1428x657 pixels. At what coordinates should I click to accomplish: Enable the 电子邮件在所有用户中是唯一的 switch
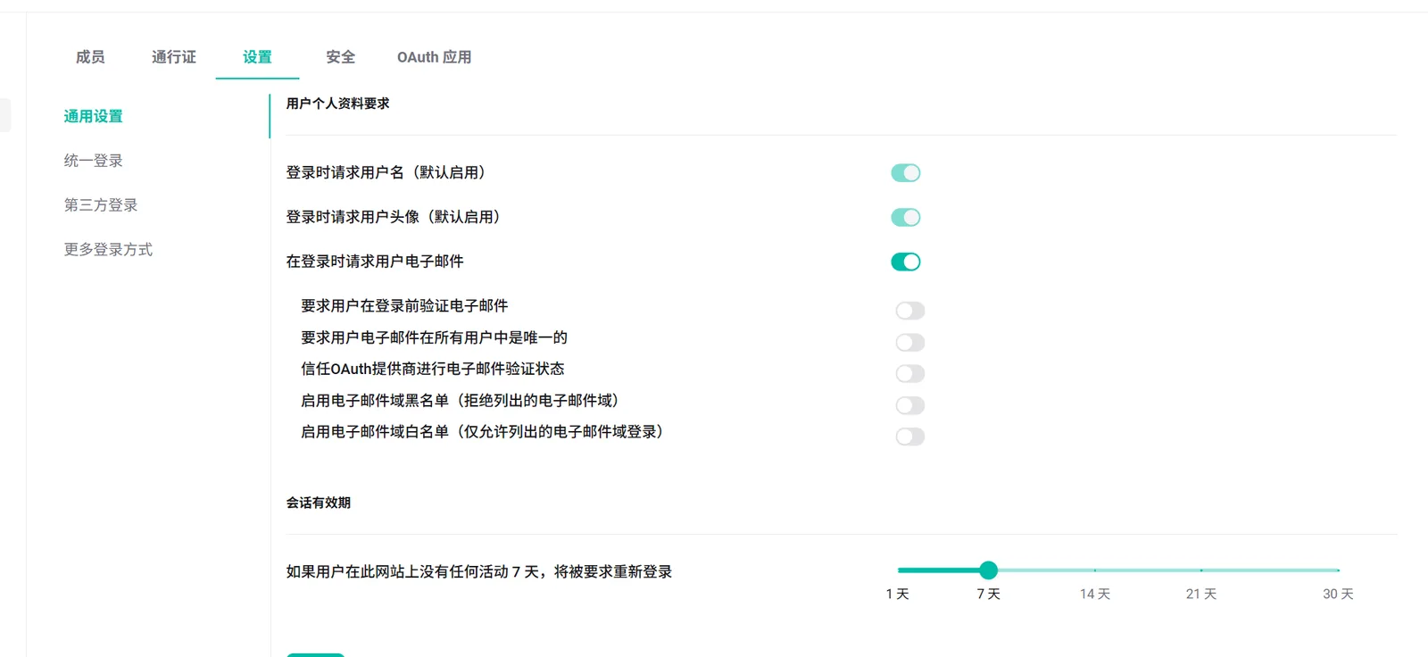click(x=910, y=342)
